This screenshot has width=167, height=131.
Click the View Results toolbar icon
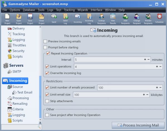click(x=113, y=19)
